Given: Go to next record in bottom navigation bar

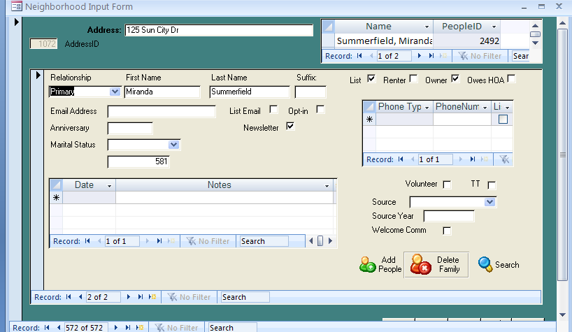Looking at the screenshot, I should tap(117, 327).
